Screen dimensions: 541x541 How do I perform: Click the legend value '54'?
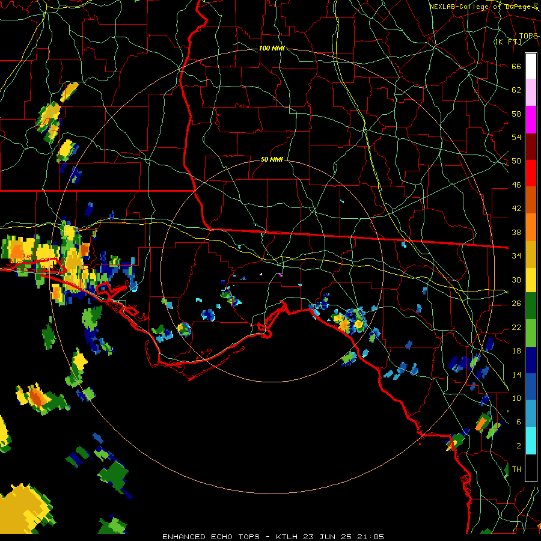[x=516, y=137]
